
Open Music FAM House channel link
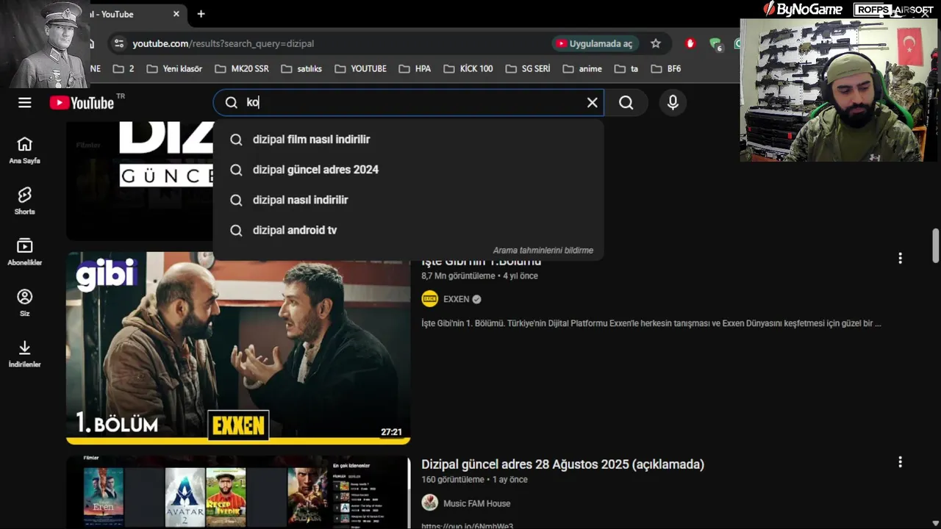(x=476, y=503)
